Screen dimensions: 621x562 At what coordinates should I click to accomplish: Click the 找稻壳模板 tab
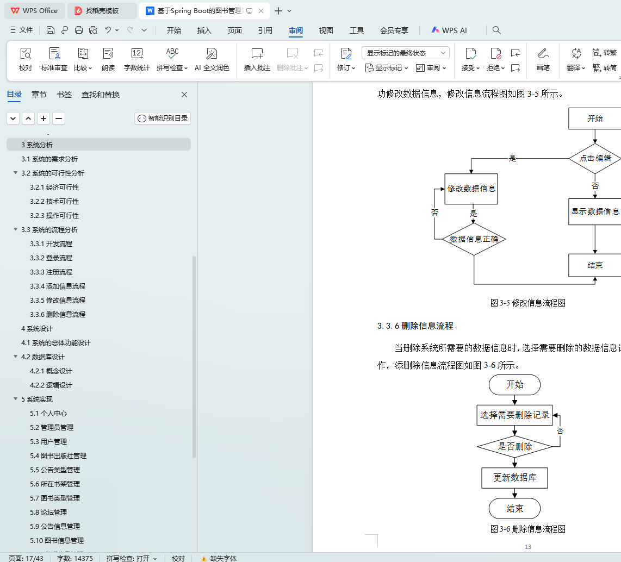point(102,11)
